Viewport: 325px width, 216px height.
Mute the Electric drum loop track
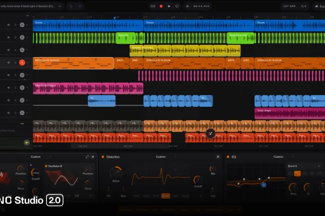coord(9,87)
